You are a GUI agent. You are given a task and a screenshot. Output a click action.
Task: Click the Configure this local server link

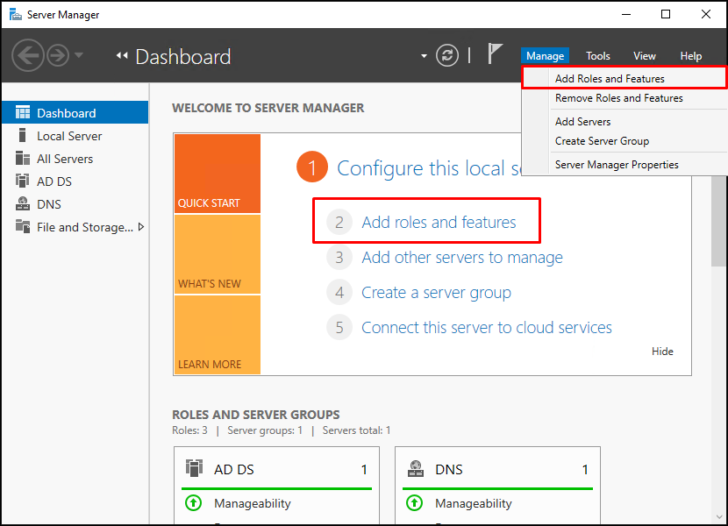(429, 168)
